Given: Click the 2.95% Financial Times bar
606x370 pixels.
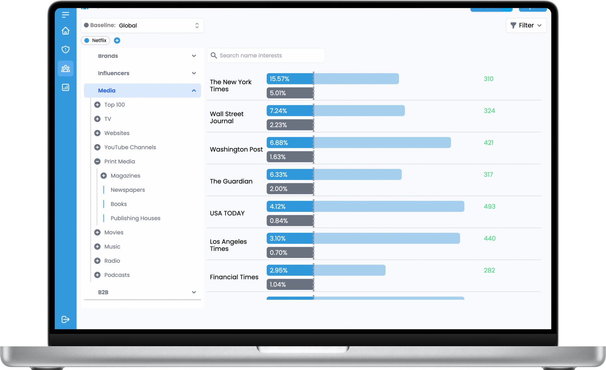Looking at the screenshot, I should pyautogui.click(x=326, y=270).
